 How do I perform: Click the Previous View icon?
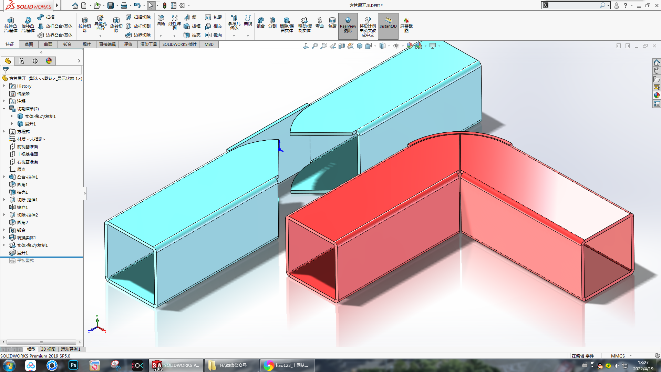333,46
